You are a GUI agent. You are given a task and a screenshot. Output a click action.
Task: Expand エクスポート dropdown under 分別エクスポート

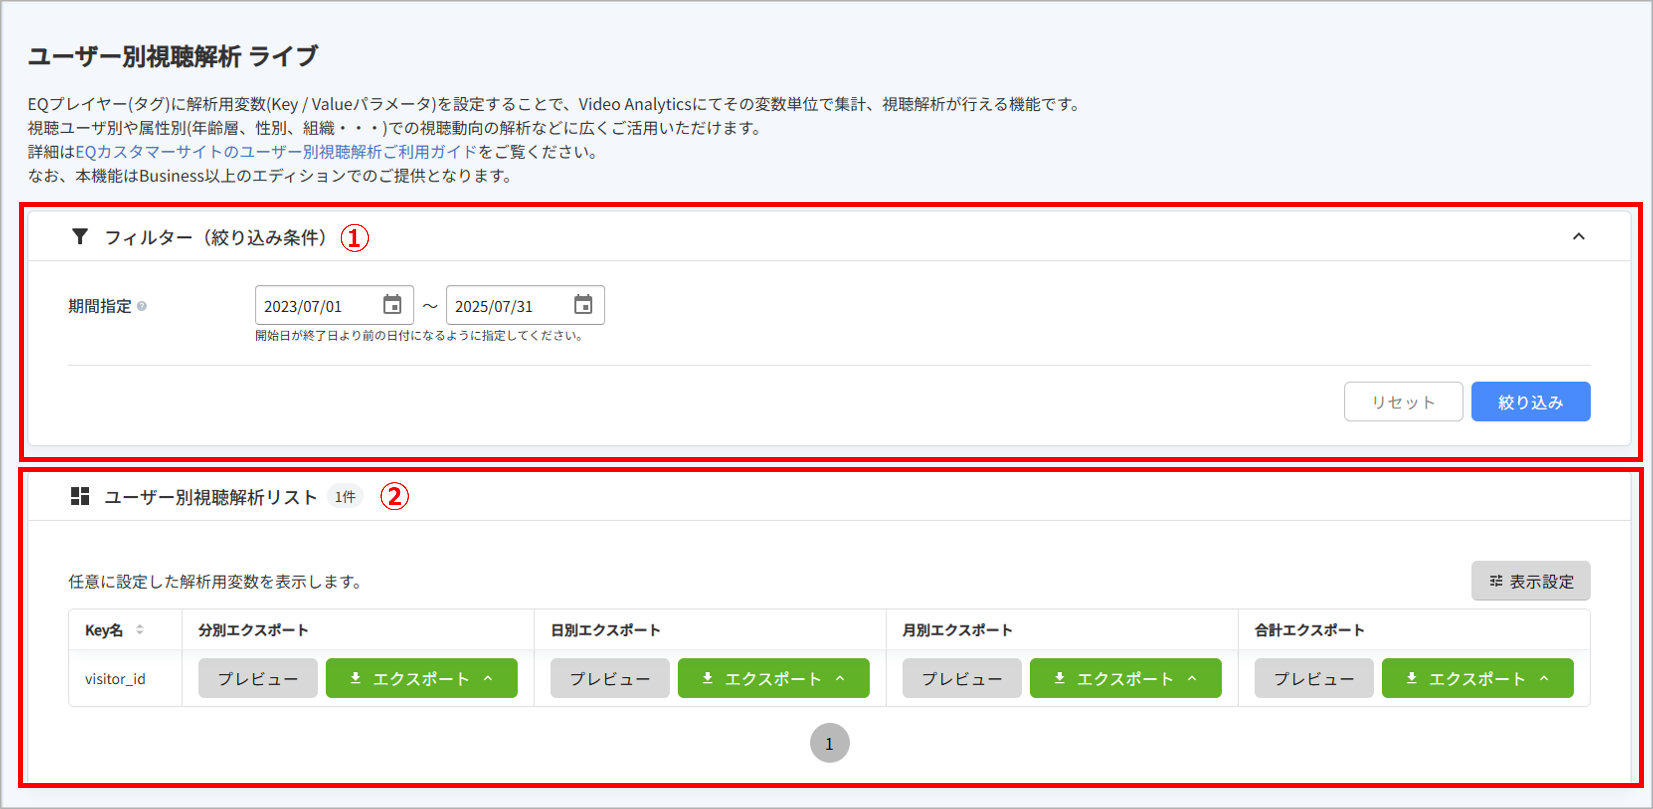421,678
